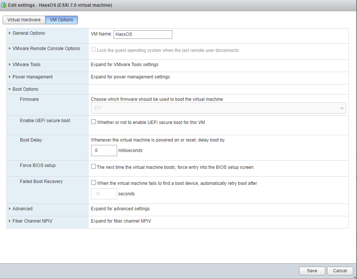Click the Boot Delay milliseconds field

pos(104,151)
